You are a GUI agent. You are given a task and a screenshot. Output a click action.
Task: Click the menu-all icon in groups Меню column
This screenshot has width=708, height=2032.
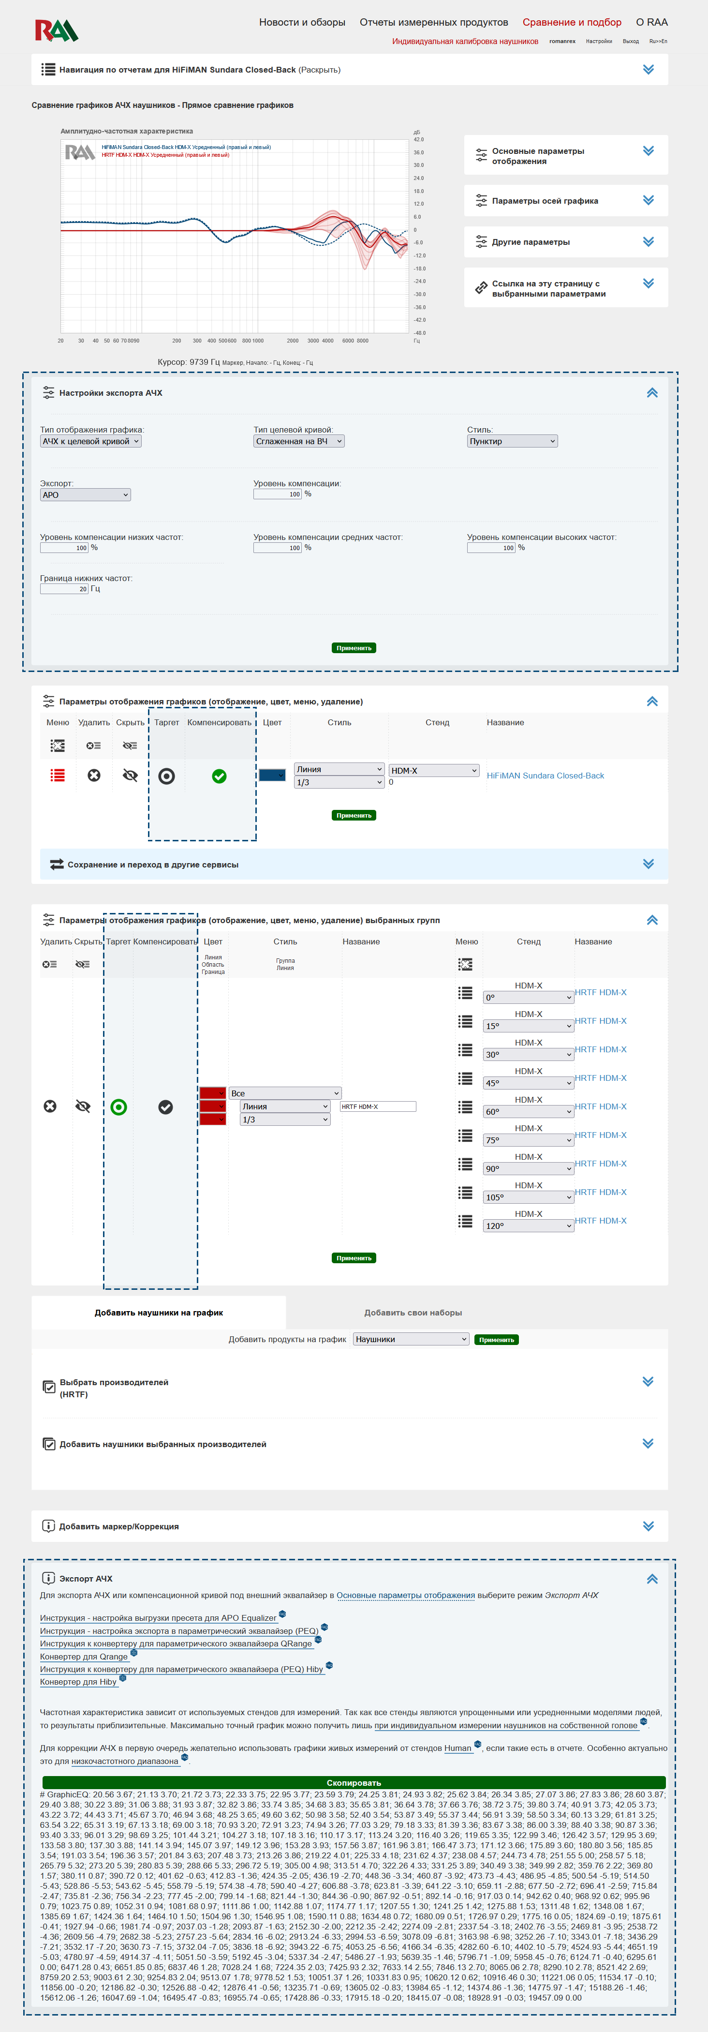[x=465, y=964]
